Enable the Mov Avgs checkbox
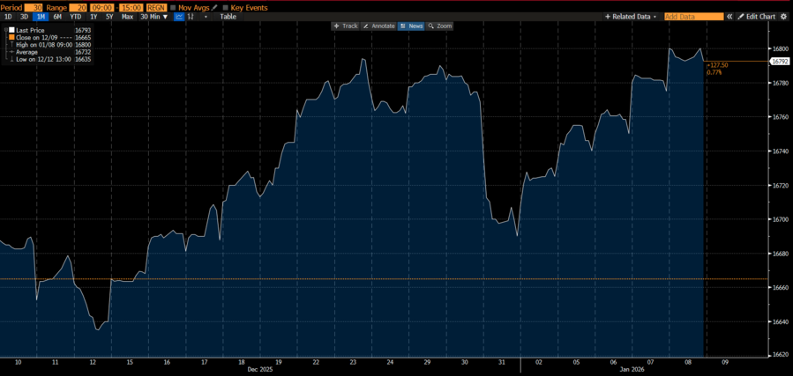793x376 pixels. pos(174,7)
